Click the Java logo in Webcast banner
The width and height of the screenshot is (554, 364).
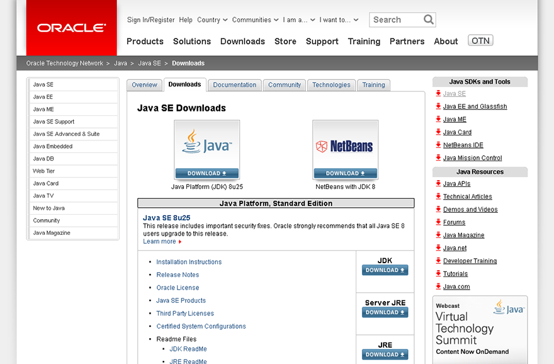[x=509, y=307]
